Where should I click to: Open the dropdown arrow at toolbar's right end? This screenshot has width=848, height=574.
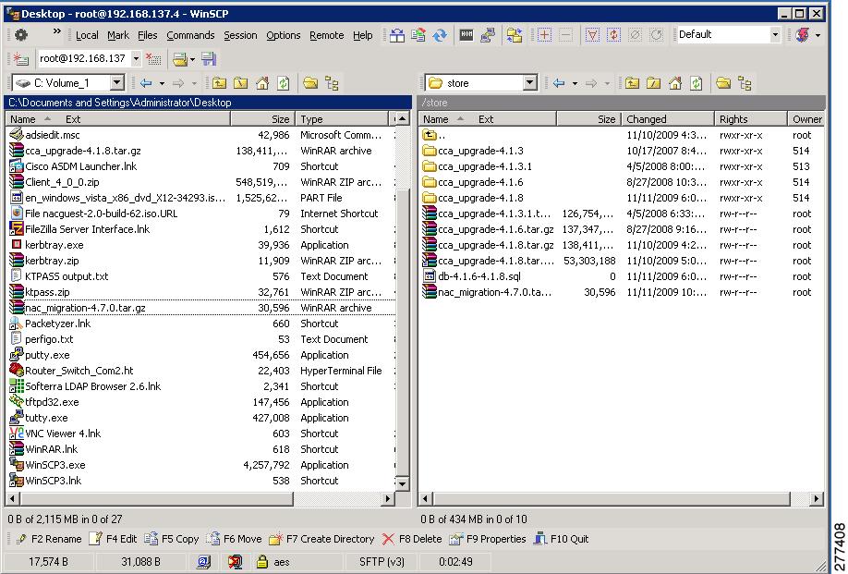pyautogui.click(x=818, y=35)
